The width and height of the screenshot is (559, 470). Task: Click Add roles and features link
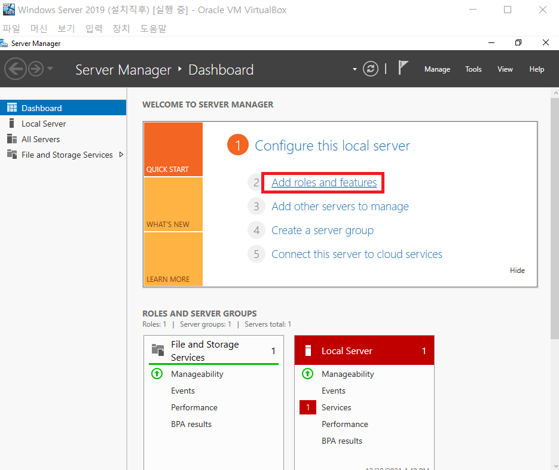pyautogui.click(x=324, y=182)
